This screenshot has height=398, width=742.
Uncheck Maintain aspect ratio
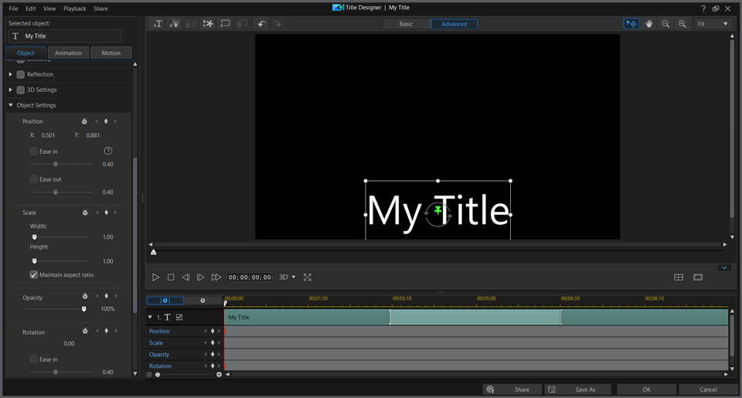34,274
